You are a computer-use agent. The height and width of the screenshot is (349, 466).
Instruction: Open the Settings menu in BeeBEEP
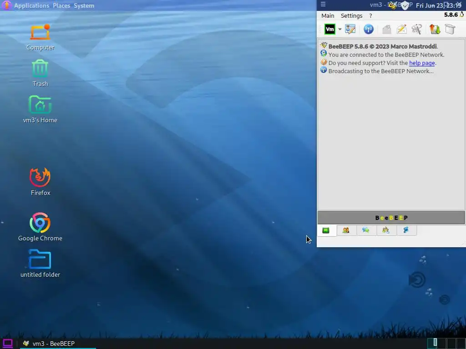coord(351,16)
